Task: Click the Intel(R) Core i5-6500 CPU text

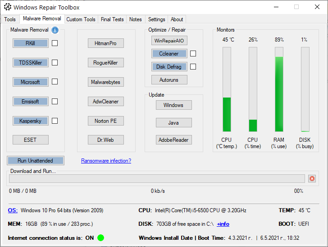Action: pos(200,210)
